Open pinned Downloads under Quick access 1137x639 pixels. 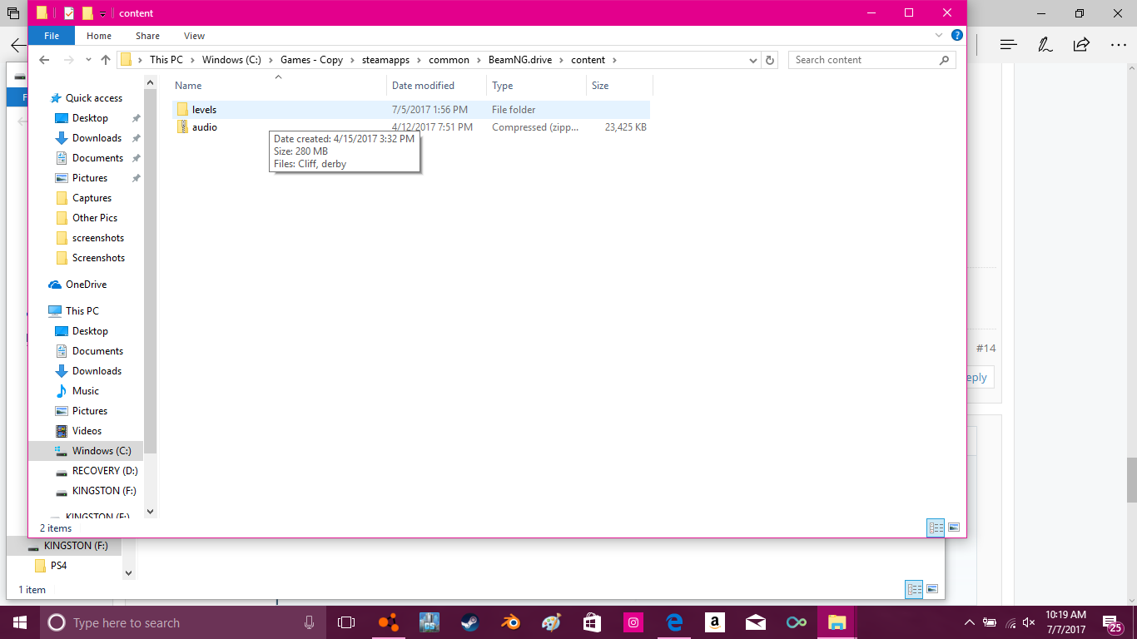click(x=97, y=138)
